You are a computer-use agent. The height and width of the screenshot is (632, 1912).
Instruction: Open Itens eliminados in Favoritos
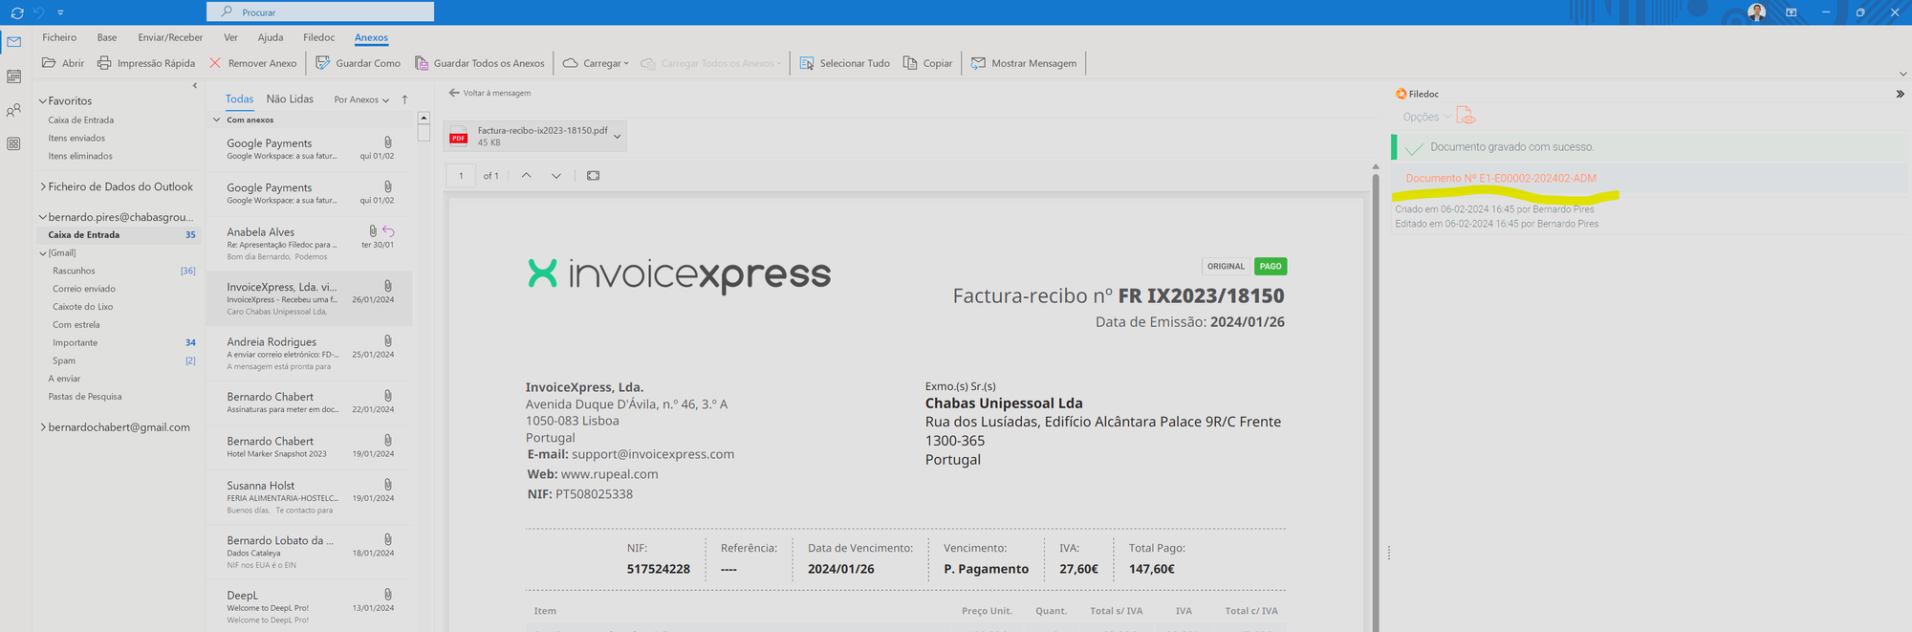pyautogui.click(x=80, y=156)
